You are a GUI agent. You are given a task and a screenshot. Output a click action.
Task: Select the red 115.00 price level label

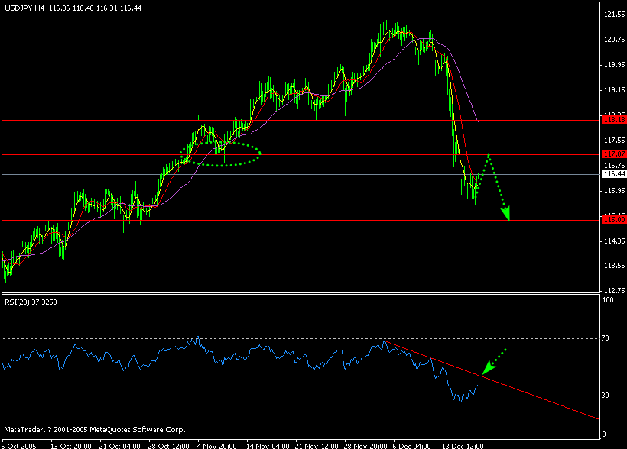[614, 220]
